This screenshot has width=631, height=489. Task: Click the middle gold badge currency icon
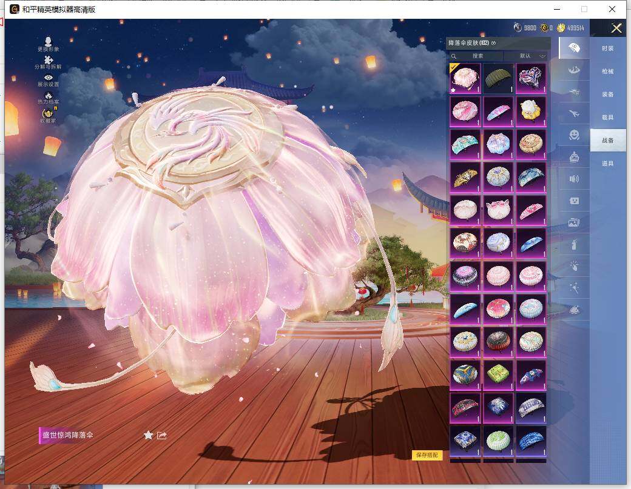coord(544,28)
